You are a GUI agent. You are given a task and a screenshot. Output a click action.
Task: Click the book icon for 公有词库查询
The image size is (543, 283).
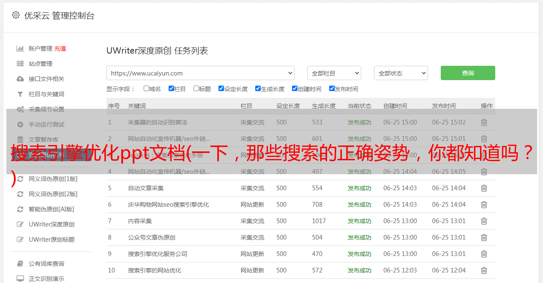point(20,264)
